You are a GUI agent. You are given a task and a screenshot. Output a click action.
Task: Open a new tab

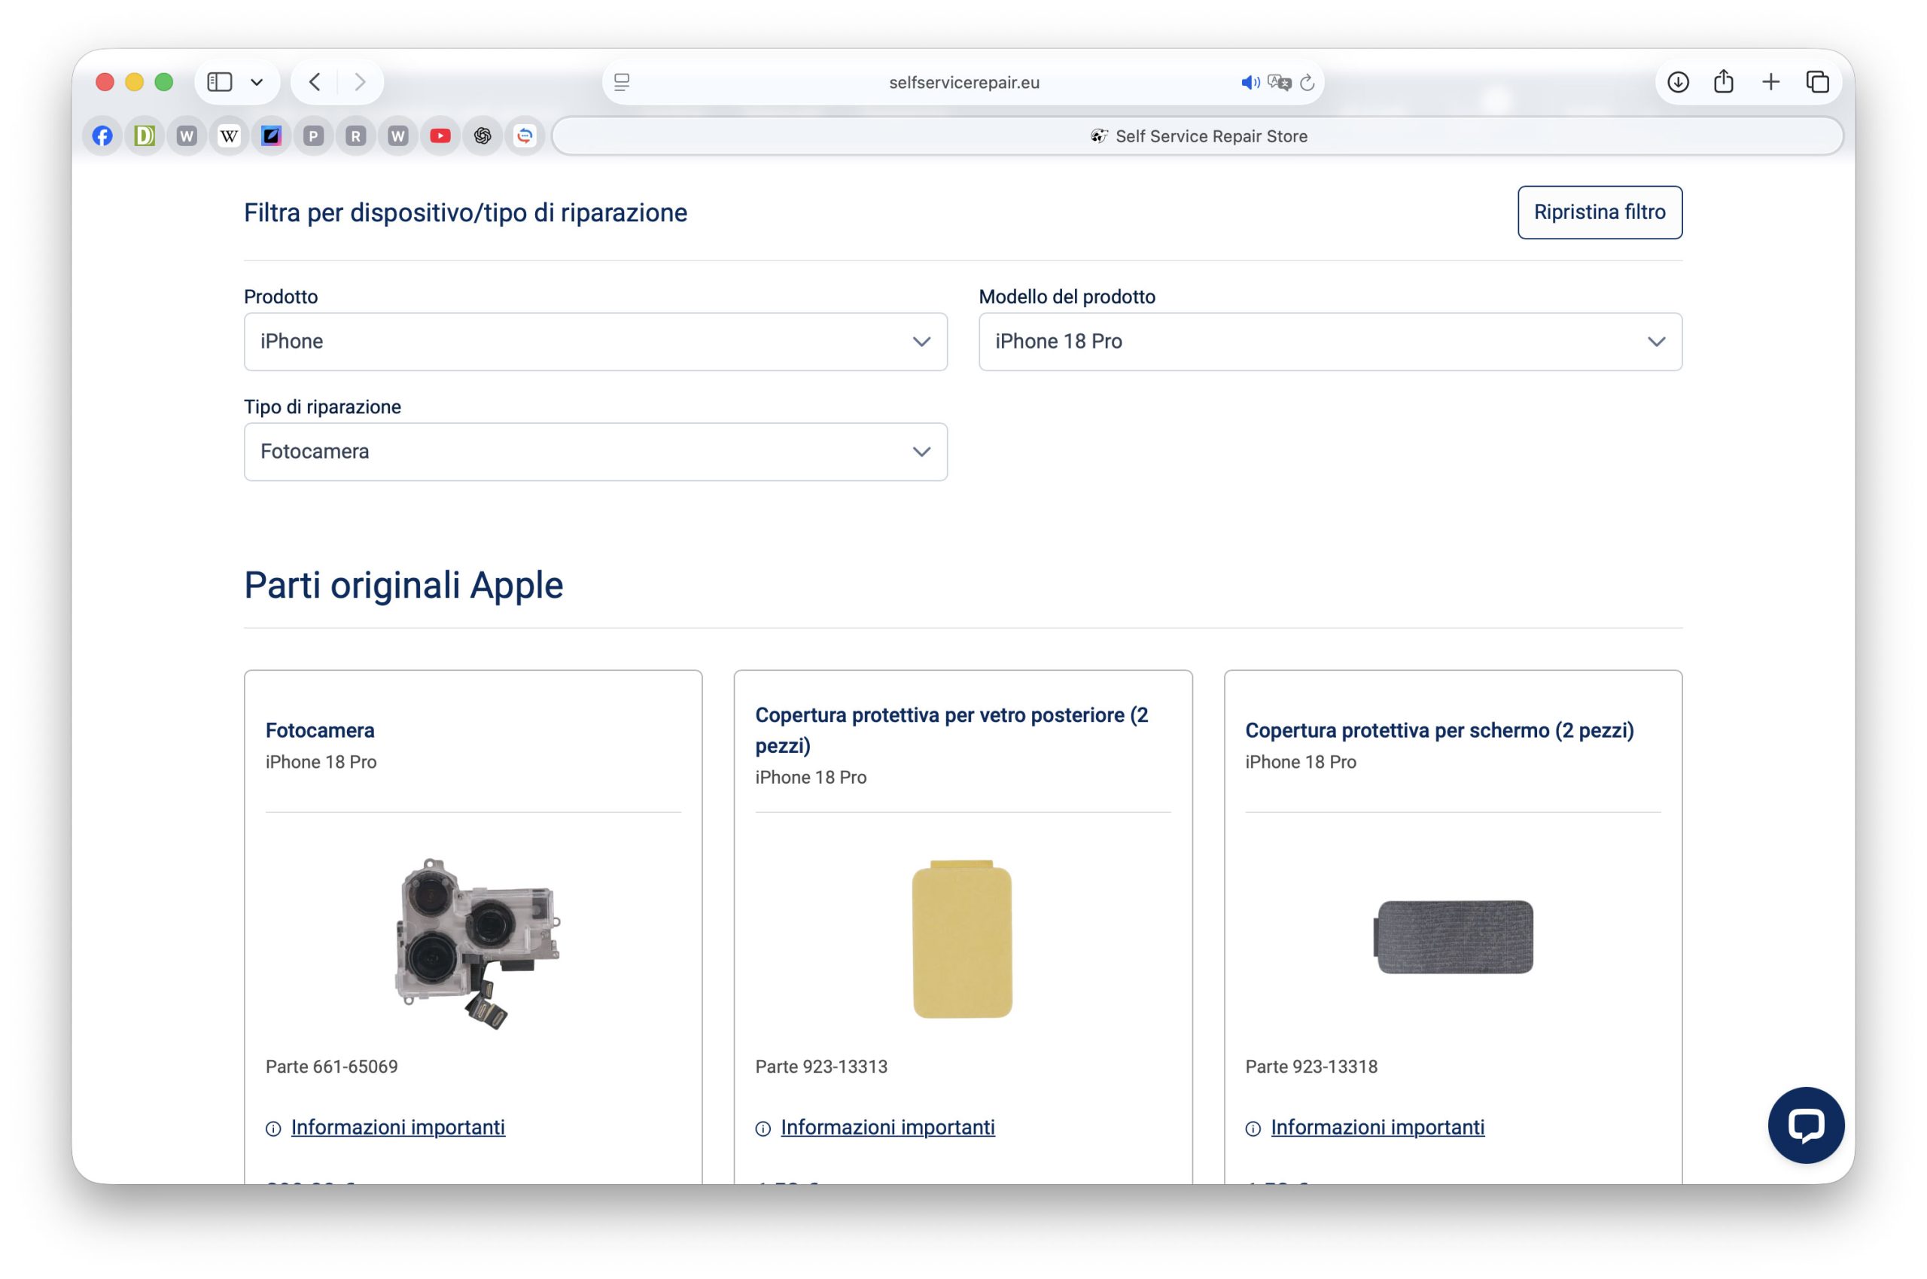coord(1770,81)
